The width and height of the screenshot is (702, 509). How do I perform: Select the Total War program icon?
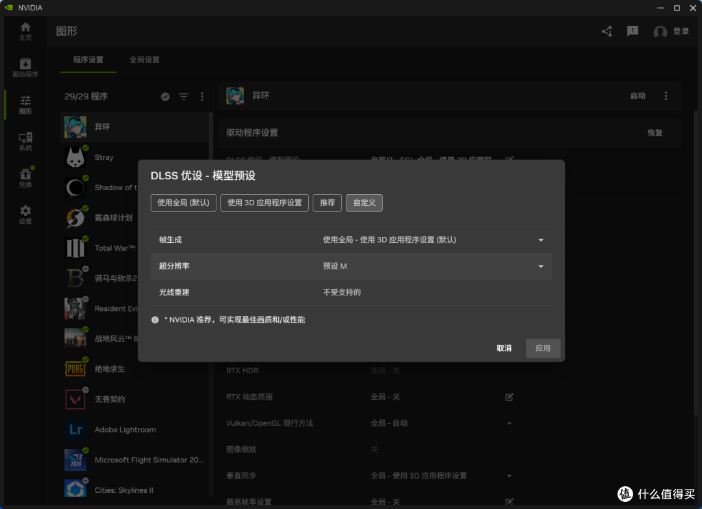pyautogui.click(x=75, y=248)
